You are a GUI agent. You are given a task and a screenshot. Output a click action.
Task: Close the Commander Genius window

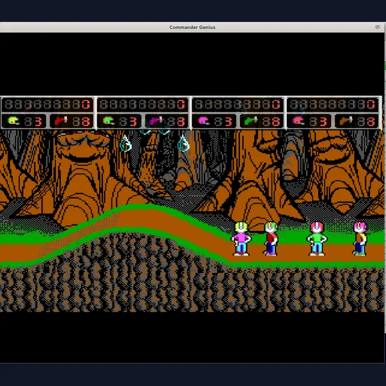click(x=378, y=26)
